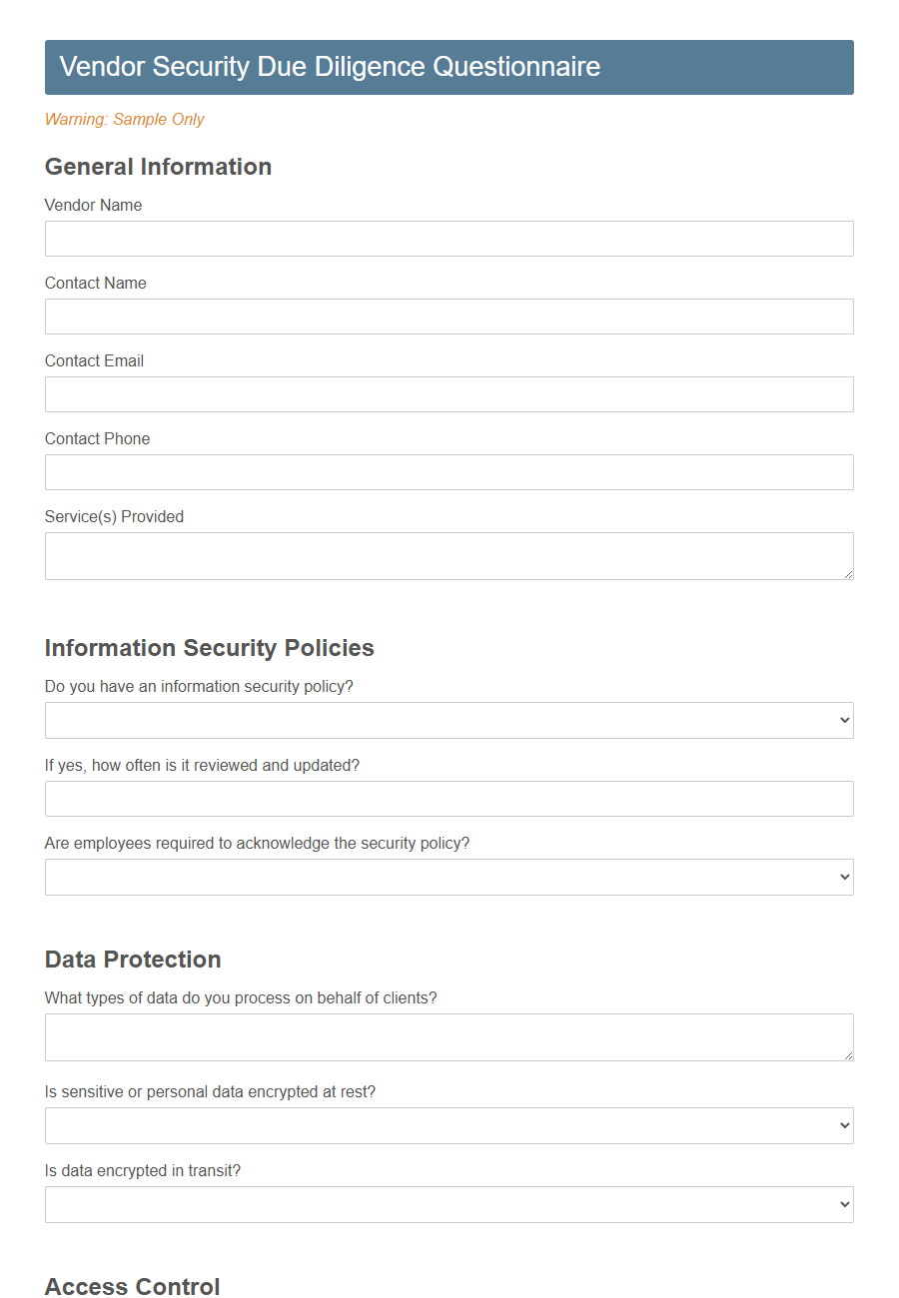
Task: Open the data encrypted at rest dropdown
Action: [x=449, y=1125]
